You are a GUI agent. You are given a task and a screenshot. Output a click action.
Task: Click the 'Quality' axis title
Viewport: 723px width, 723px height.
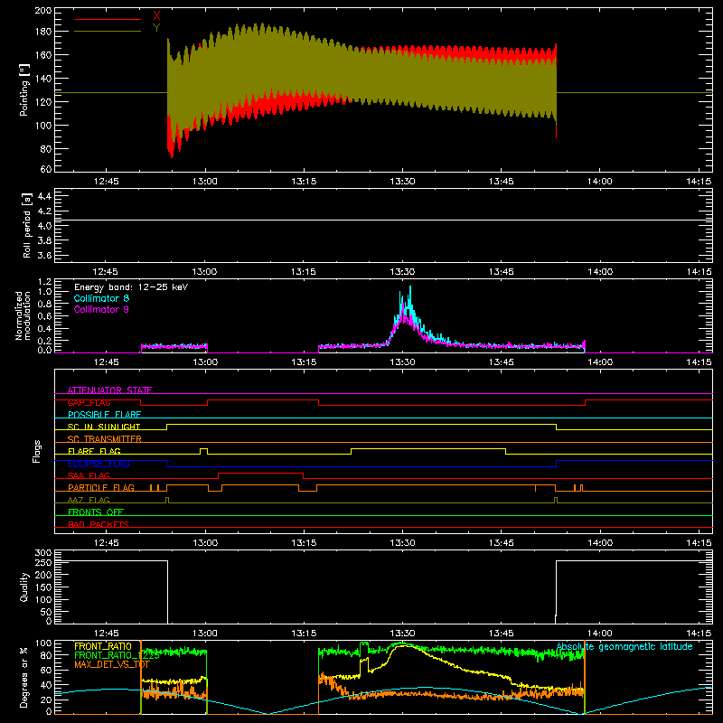point(24,587)
